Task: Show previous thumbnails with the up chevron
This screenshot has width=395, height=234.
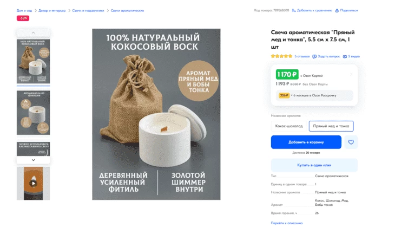Action: click(x=33, y=33)
